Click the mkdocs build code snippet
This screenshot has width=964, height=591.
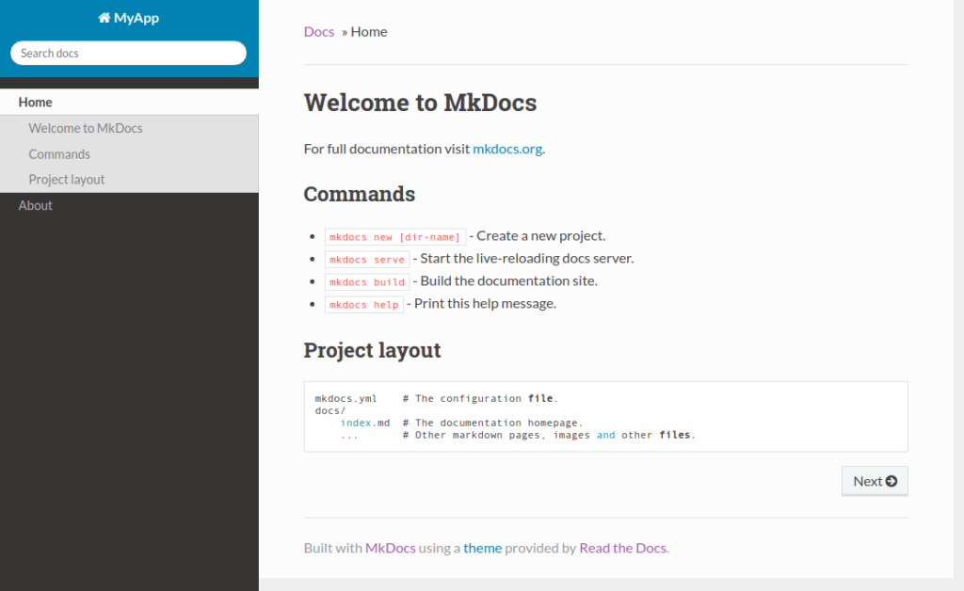click(367, 282)
